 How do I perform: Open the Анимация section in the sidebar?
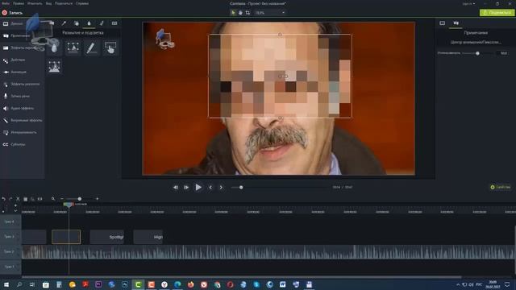(15, 72)
